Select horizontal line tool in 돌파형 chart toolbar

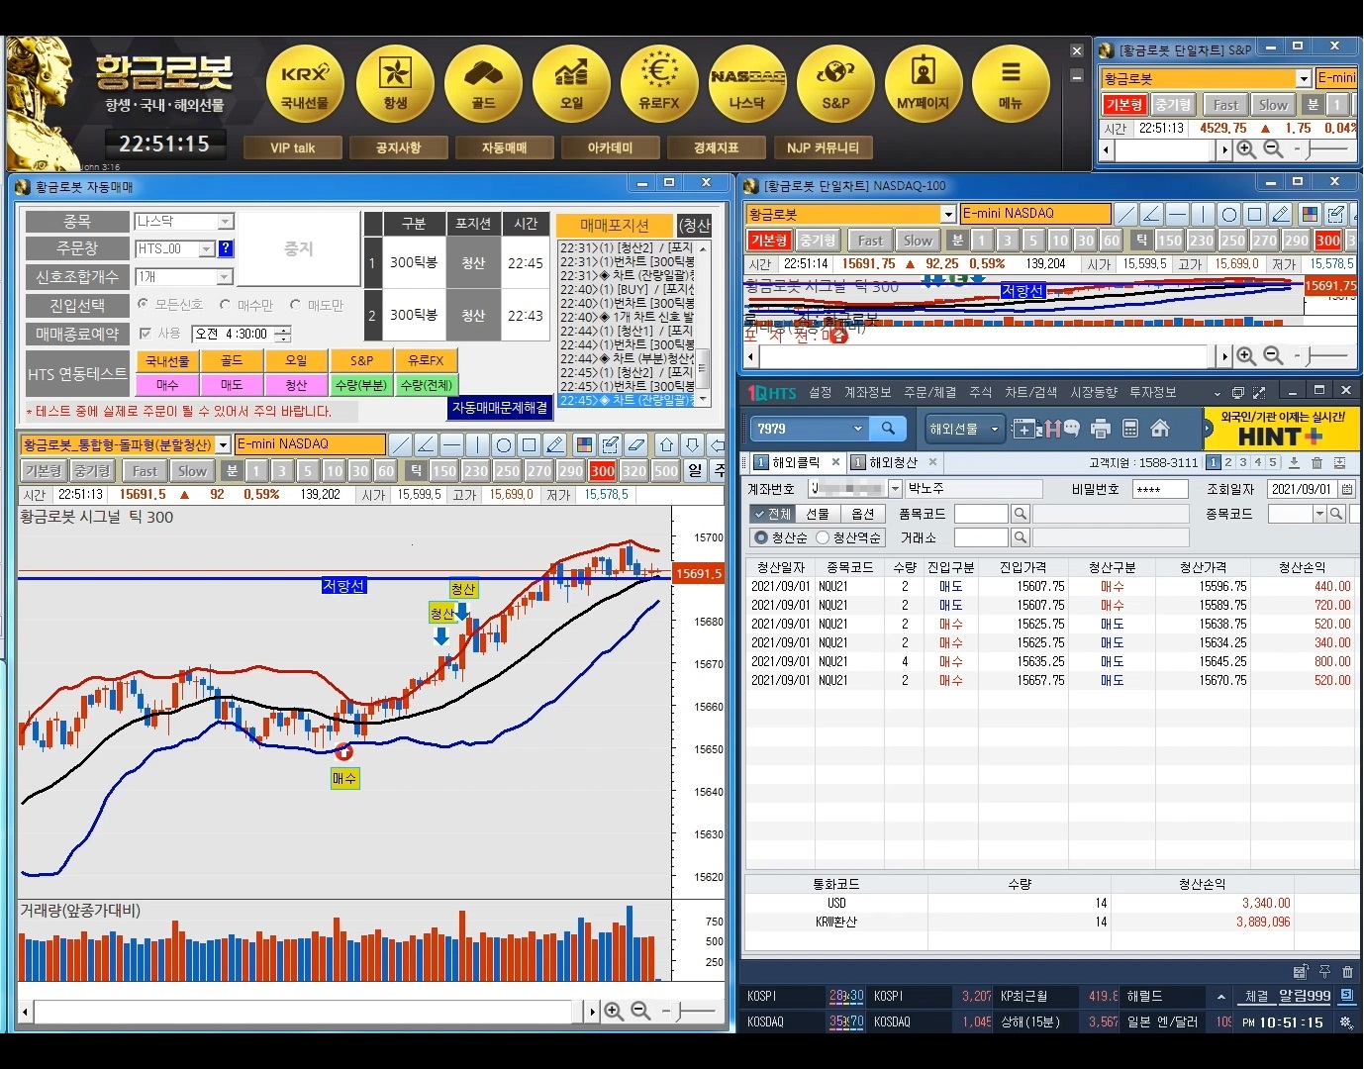[451, 444]
